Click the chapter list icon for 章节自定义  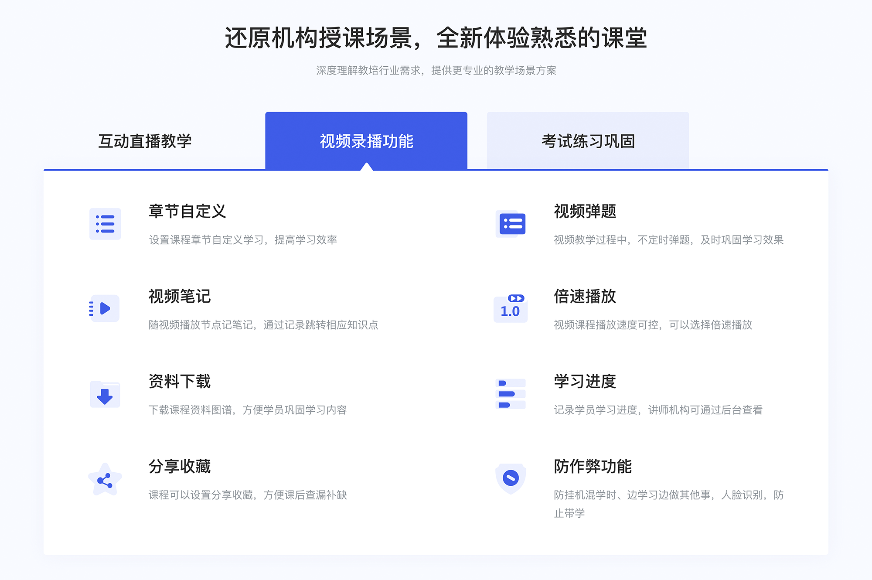104,225
